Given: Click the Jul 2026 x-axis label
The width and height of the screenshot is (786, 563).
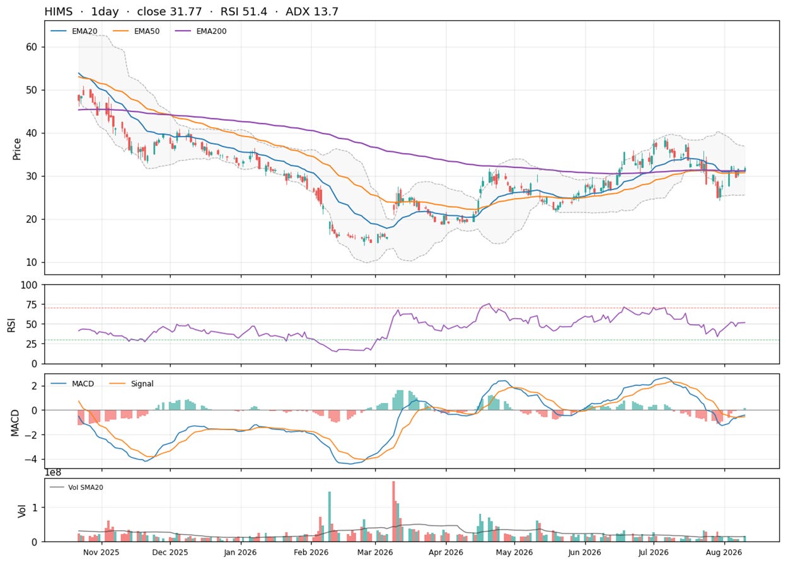Looking at the screenshot, I should 654,552.
